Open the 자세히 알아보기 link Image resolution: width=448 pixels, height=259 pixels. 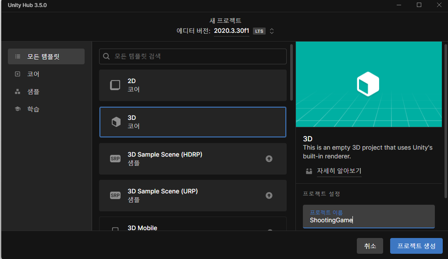click(x=339, y=171)
